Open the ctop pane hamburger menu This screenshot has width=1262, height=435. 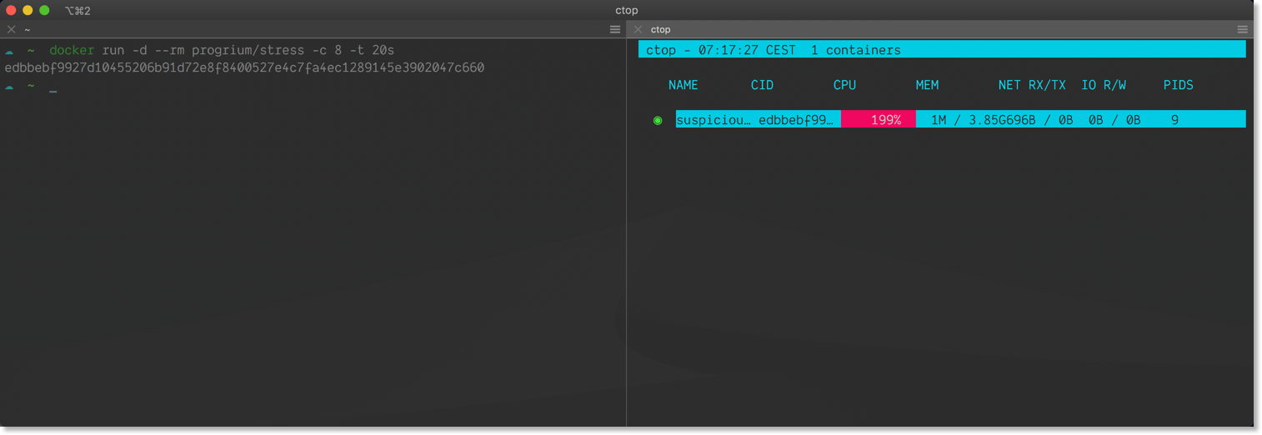tap(1242, 29)
